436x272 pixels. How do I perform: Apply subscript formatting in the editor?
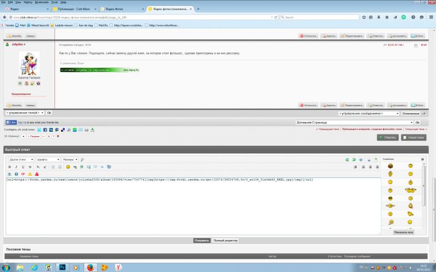click(38, 167)
